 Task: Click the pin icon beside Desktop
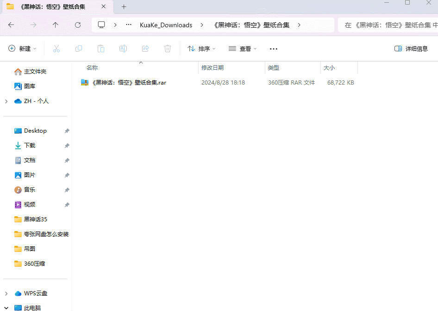[67, 131]
